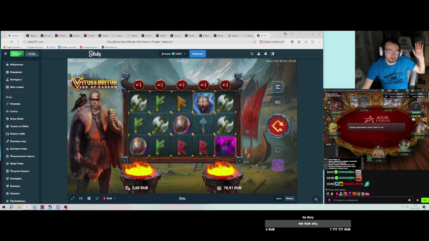Open the Игры Stake sidebar item

[x=16, y=119]
